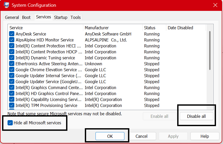Toggle Google Updater Internal Service checkbox
223x144 pixels.
click(x=12, y=75)
